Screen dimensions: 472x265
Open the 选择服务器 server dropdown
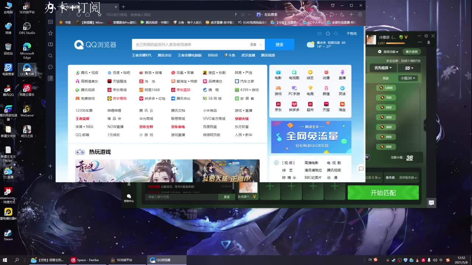tap(408, 177)
